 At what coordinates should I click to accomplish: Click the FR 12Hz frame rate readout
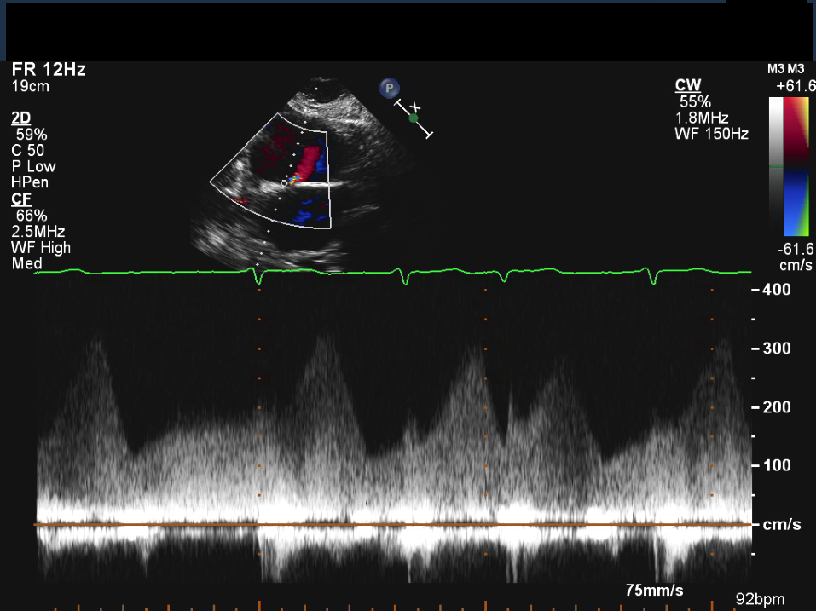(x=49, y=70)
